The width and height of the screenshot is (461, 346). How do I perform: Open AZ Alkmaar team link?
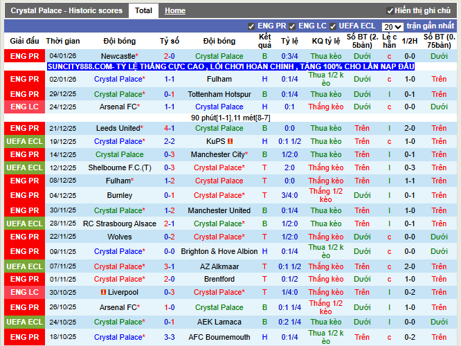[x=219, y=266]
